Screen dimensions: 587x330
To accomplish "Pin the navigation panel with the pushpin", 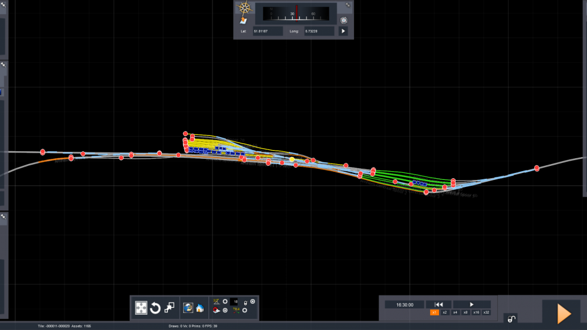I will [348, 5].
